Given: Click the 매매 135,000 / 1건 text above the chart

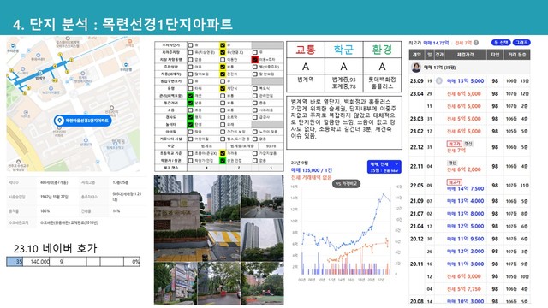Looking at the screenshot, I should (x=312, y=170).
